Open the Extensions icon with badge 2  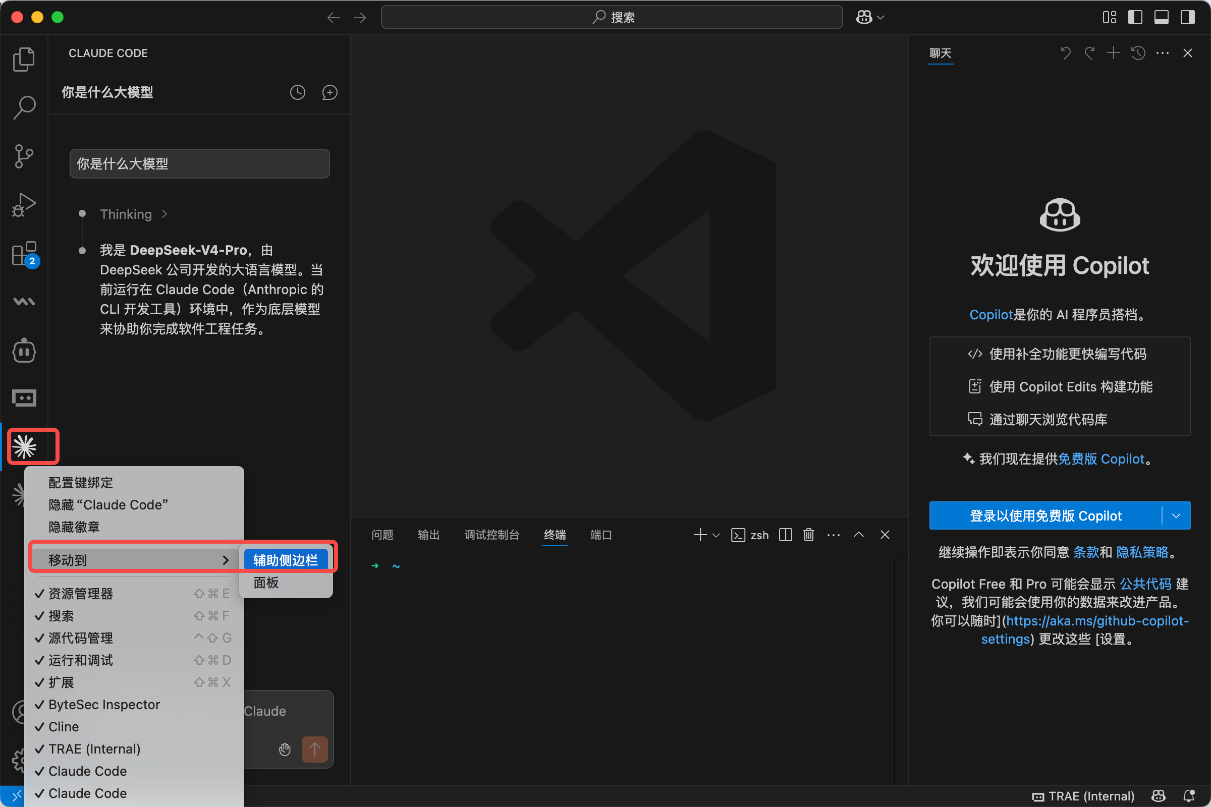(x=24, y=253)
